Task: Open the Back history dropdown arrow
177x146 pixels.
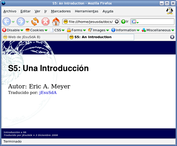Action: click(x=13, y=22)
